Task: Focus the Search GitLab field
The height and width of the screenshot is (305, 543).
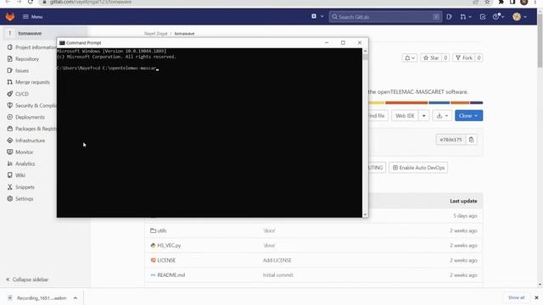Action: 385,17
